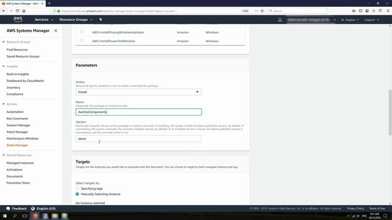The width and height of the screenshot is (392, 220).
Task: Choose Manually Selecting Instance option
Action: tap(77, 194)
